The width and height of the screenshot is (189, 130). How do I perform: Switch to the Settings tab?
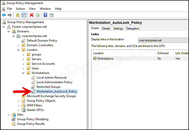tap(118, 29)
